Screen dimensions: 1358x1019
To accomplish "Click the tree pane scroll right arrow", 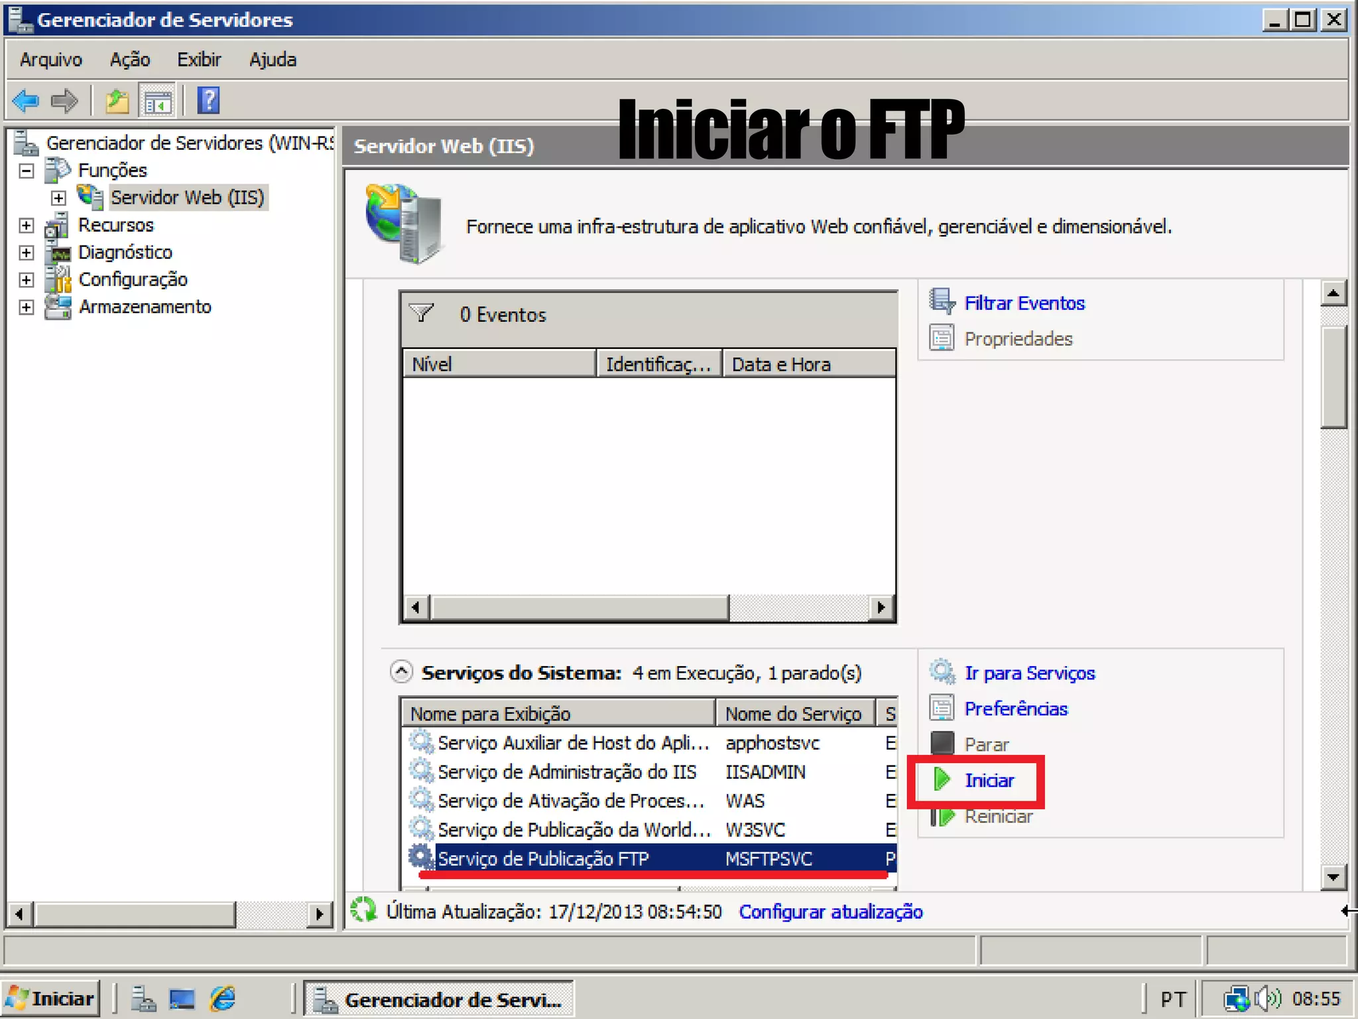I will [x=320, y=914].
